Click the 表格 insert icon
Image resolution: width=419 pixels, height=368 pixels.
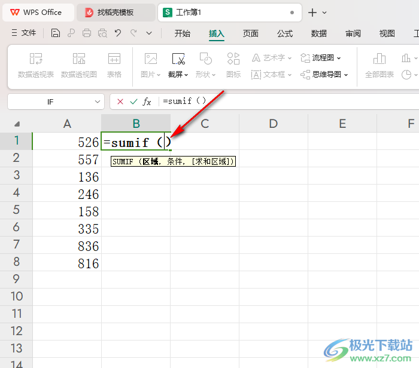point(114,65)
